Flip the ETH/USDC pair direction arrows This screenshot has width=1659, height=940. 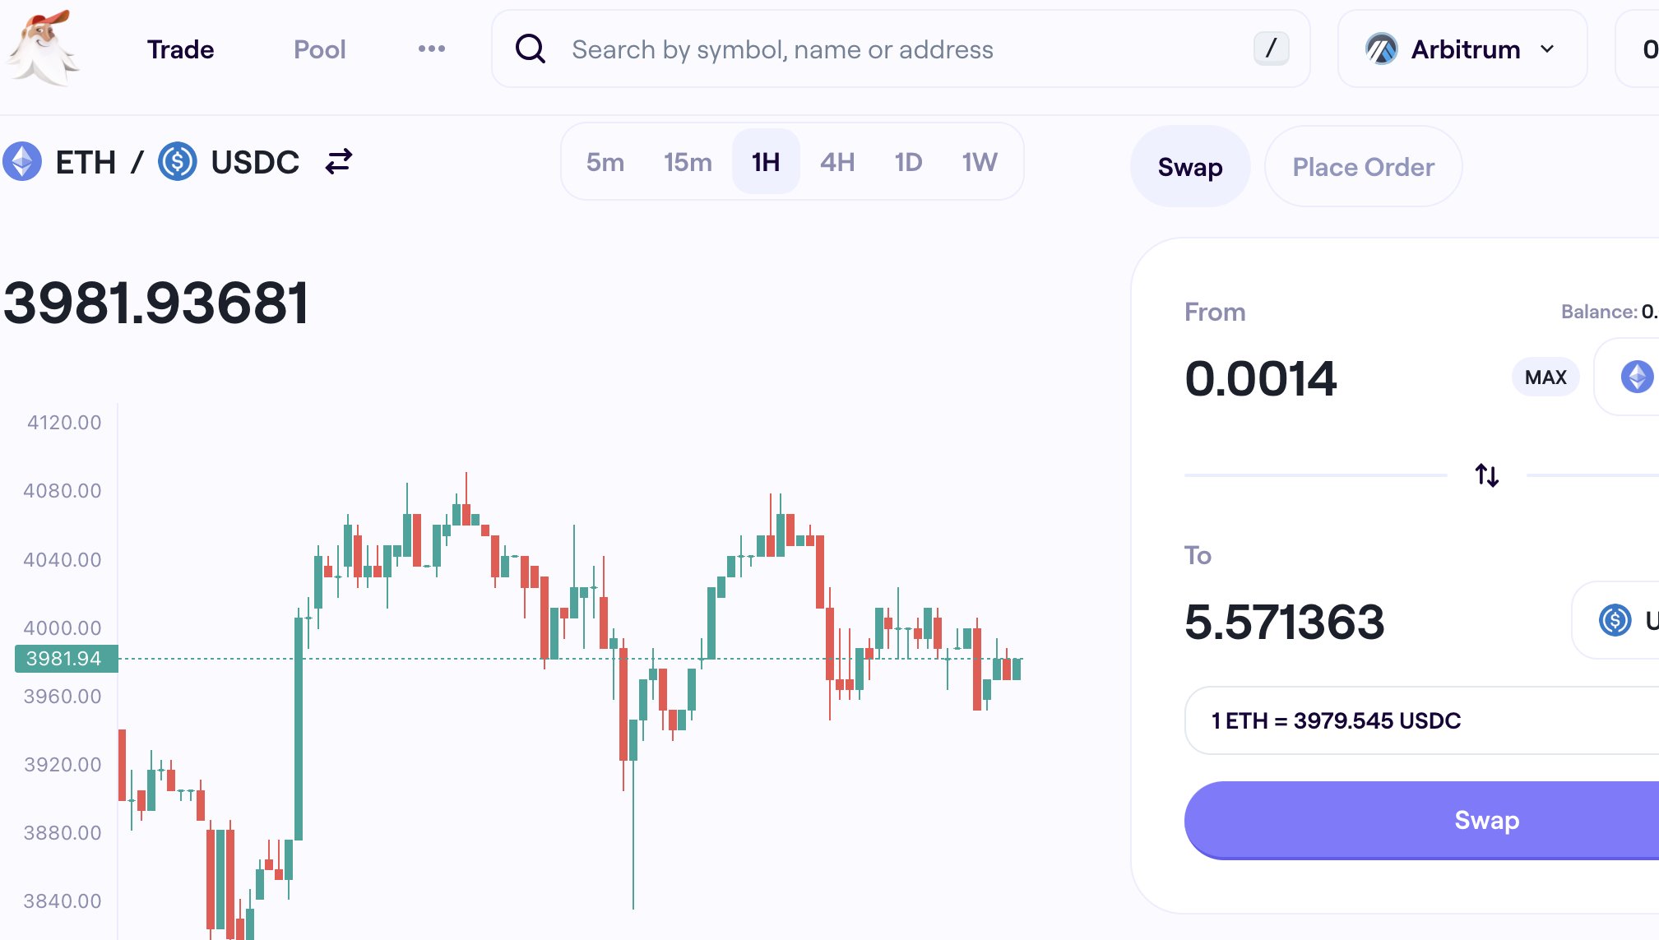click(338, 161)
